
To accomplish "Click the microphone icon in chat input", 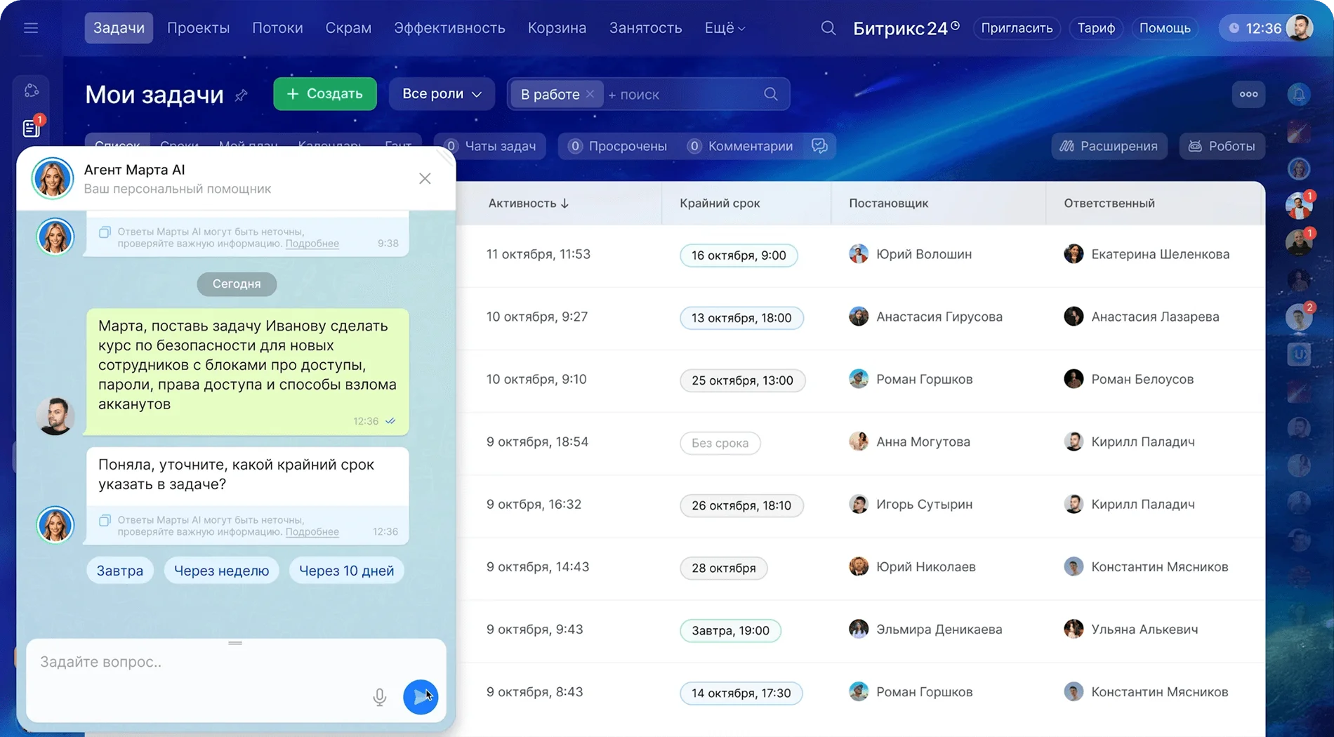I will 379,696.
